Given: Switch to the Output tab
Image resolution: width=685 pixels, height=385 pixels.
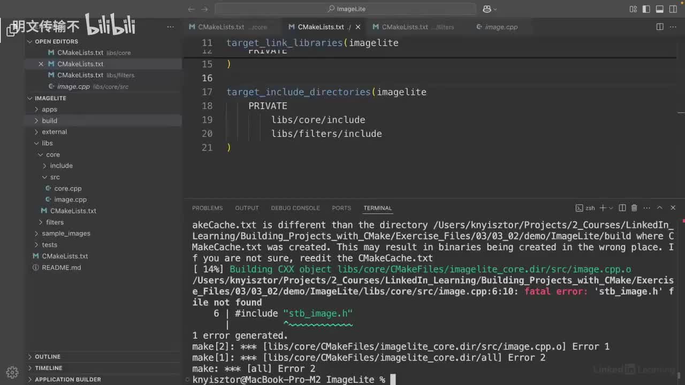Looking at the screenshot, I should [247, 208].
